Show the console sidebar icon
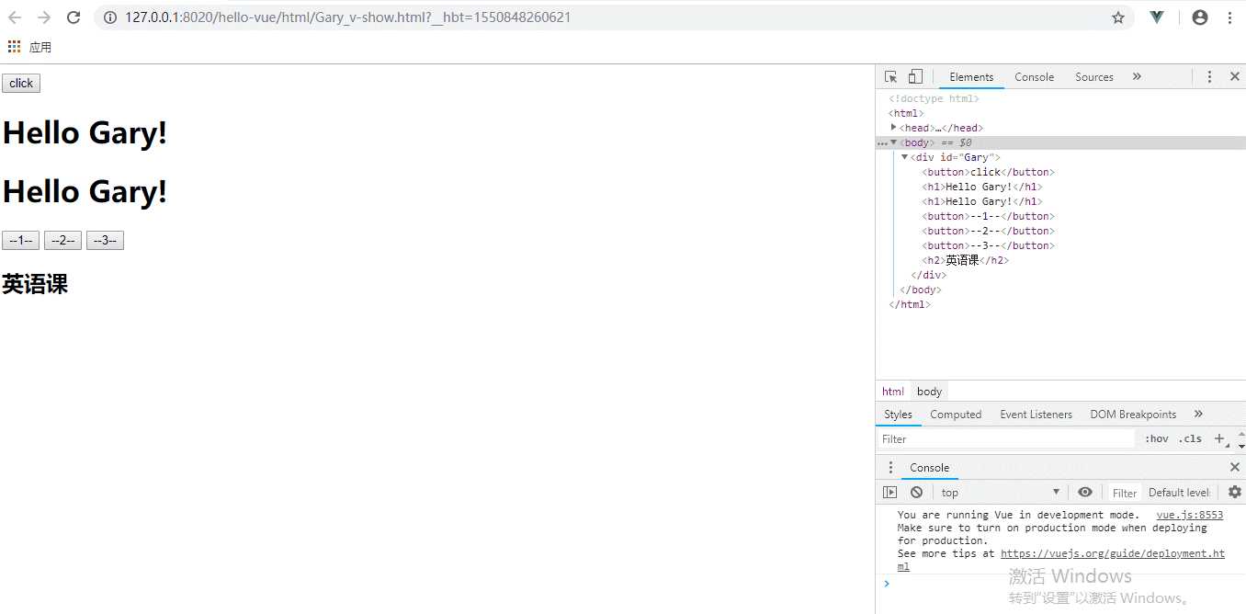This screenshot has width=1246, height=614. click(x=889, y=493)
